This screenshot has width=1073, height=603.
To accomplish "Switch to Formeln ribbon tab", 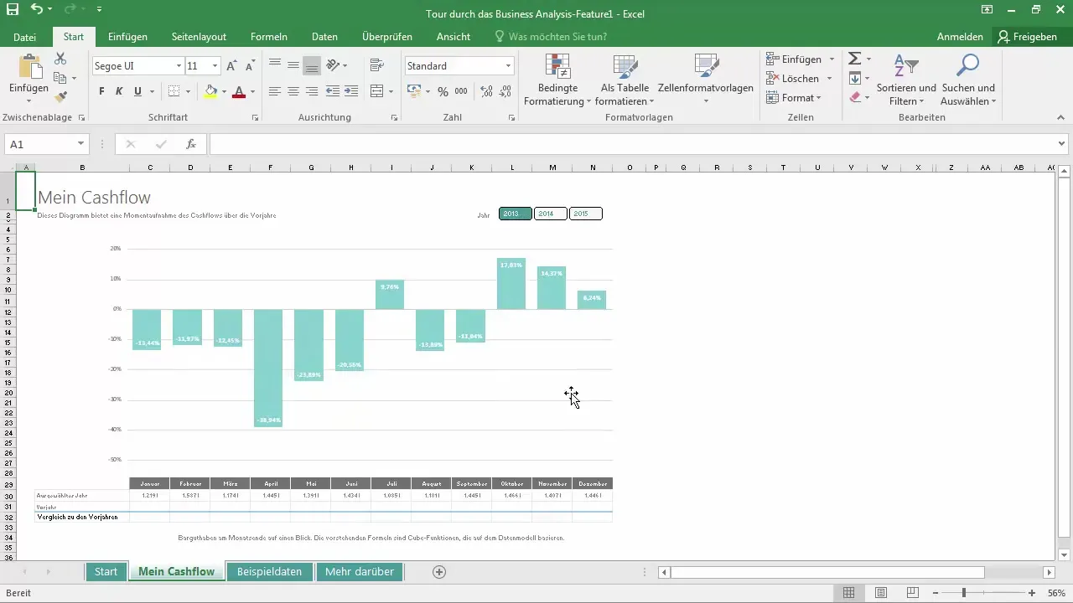I will click(269, 37).
